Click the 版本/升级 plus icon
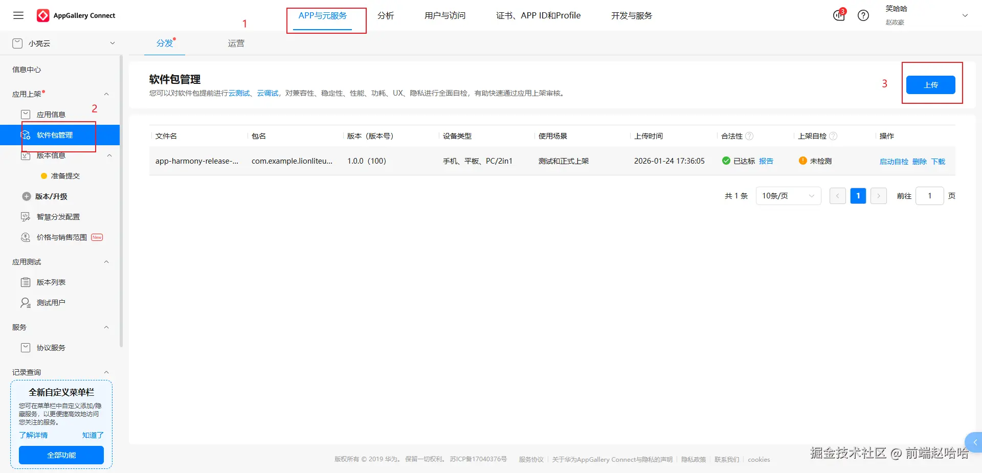 pyautogui.click(x=27, y=196)
